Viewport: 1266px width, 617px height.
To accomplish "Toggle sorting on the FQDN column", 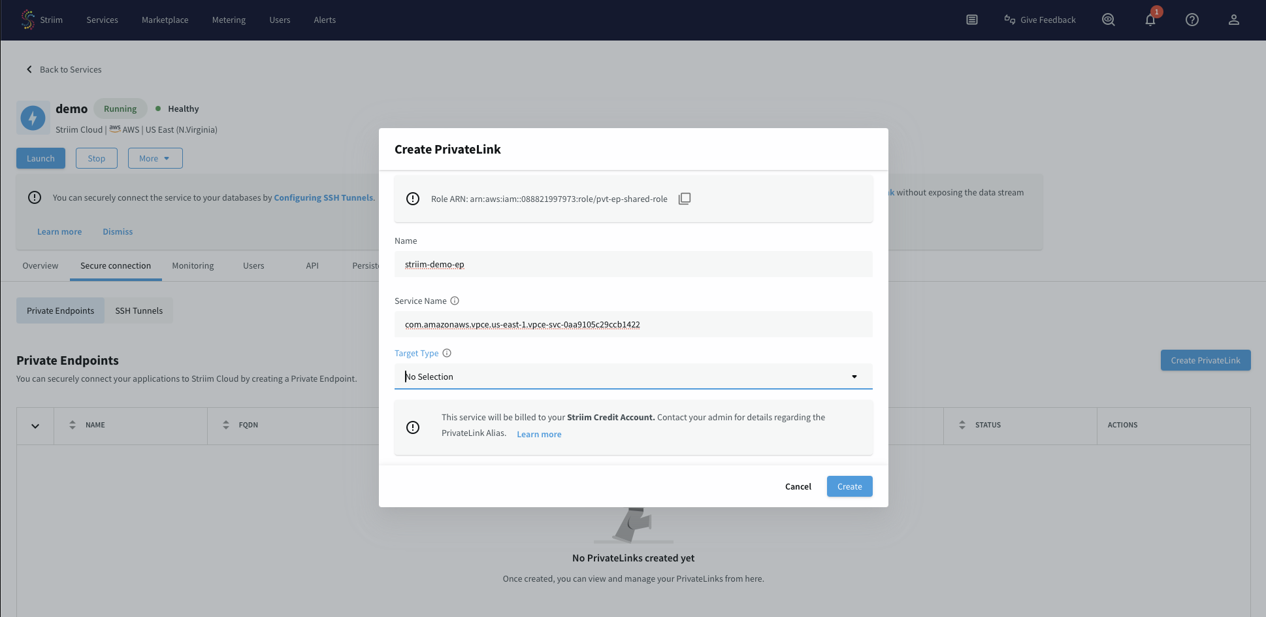I will (225, 425).
